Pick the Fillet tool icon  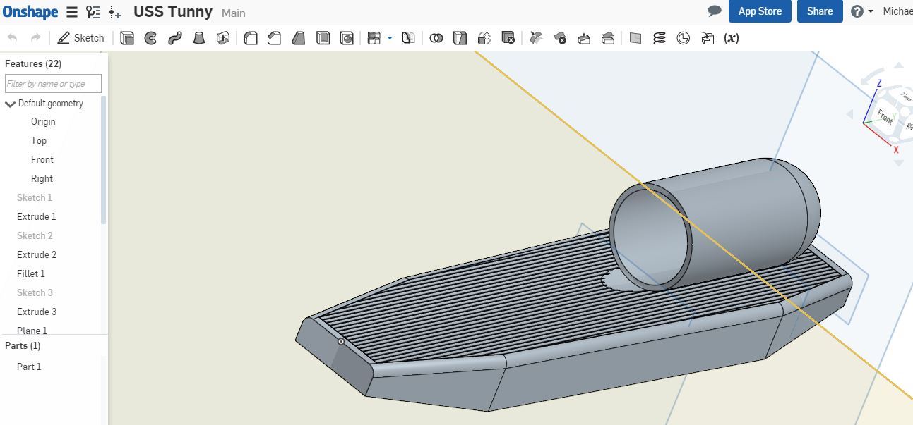(250, 38)
